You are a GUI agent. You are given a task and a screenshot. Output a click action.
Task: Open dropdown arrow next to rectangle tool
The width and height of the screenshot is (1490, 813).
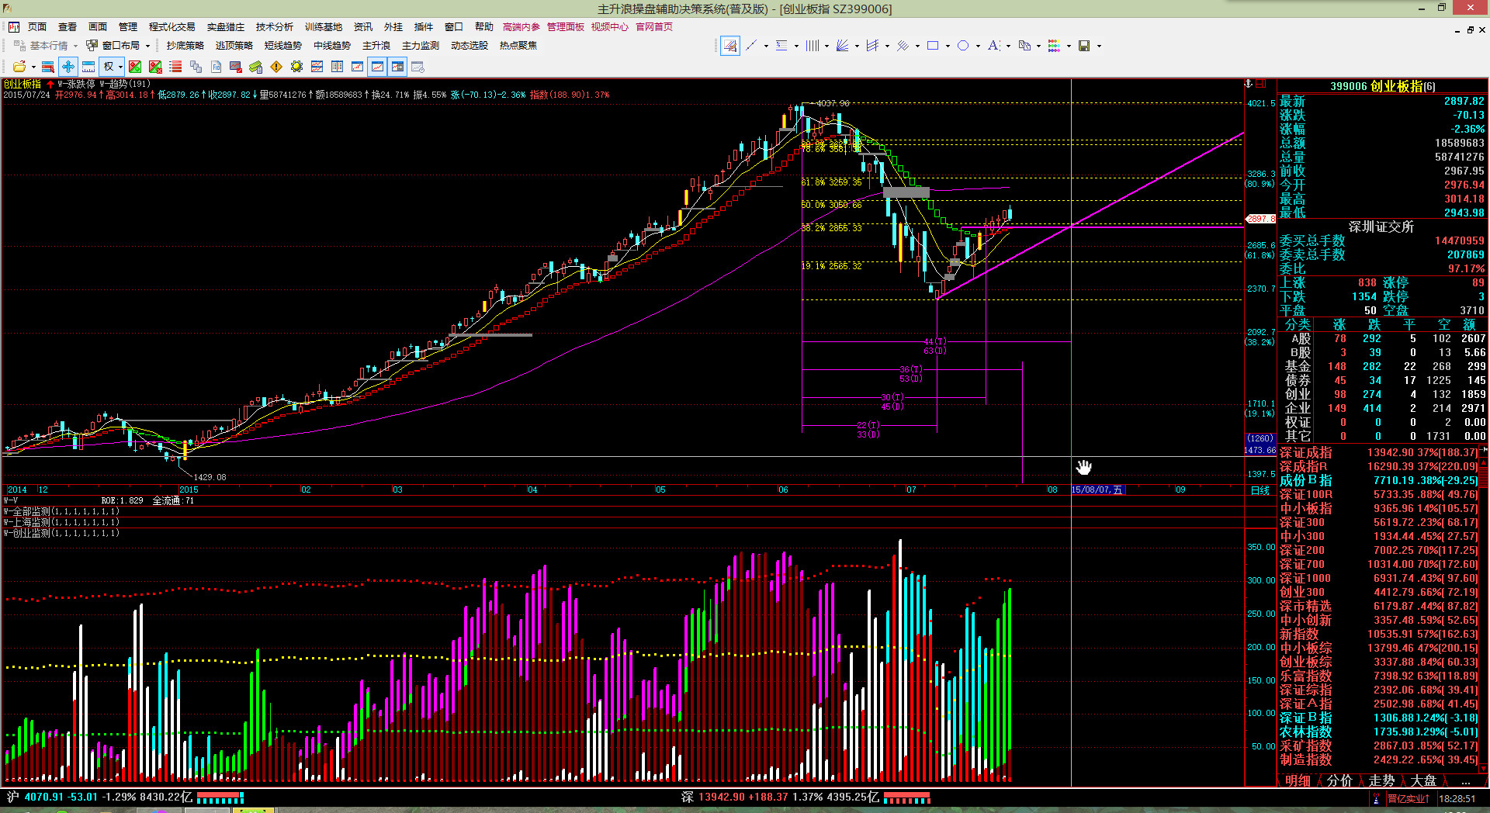pos(948,46)
